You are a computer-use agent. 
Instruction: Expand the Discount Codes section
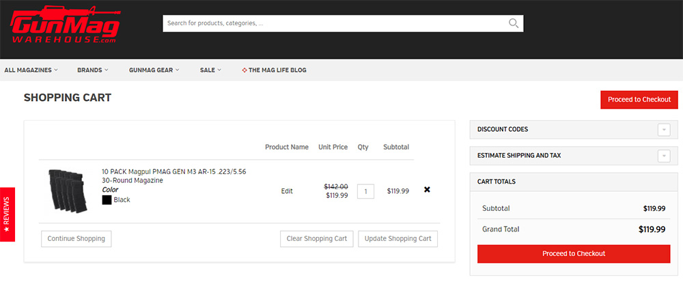pyautogui.click(x=663, y=130)
